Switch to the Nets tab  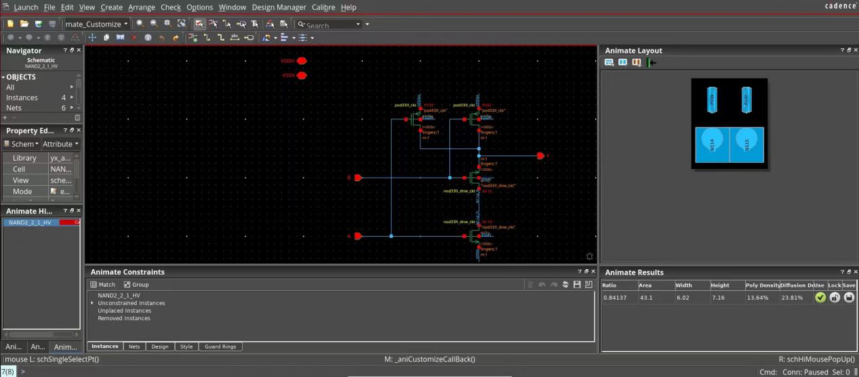[x=134, y=346]
